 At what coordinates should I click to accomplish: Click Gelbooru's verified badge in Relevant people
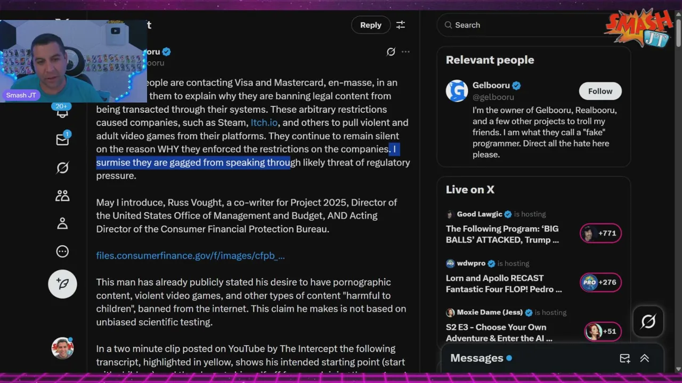tap(516, 85)
